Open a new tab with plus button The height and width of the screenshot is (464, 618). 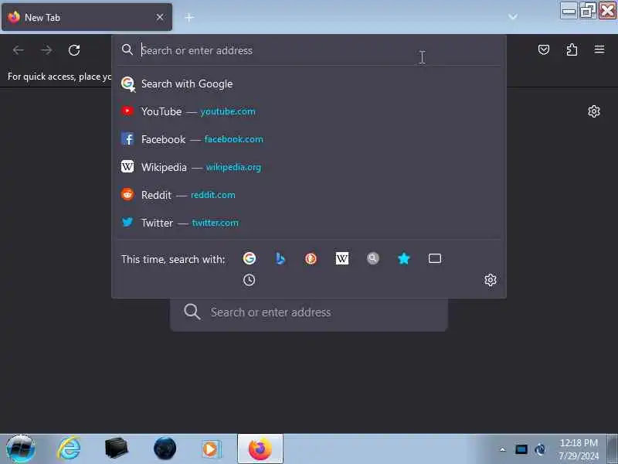189,17
